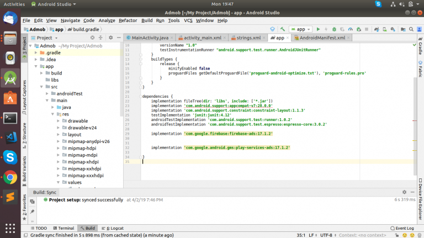Switch to AndroidManifest.xml tab
Image resolution: width=424 pixels, height=238 pixels.
[322, 38]
